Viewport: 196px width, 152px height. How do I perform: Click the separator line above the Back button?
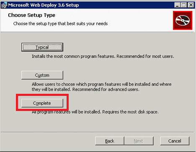point(97,132)
